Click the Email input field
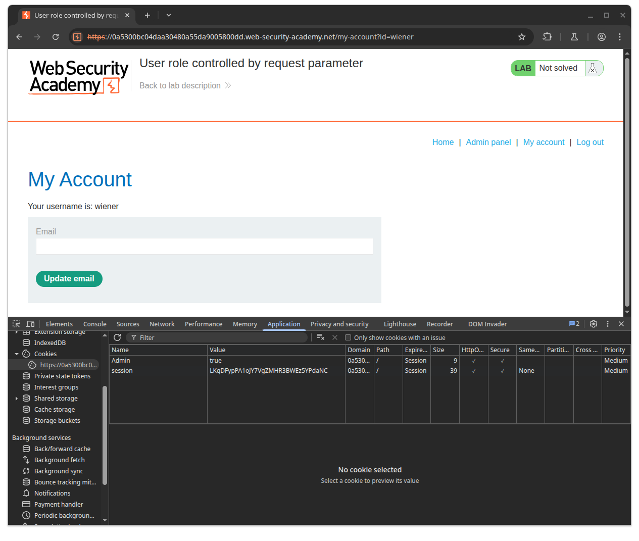 click(204, 247)
